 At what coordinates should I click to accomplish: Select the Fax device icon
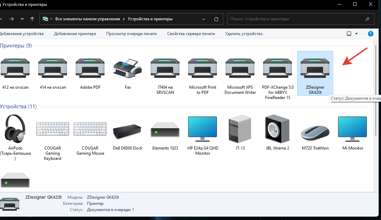pos(128,67)
